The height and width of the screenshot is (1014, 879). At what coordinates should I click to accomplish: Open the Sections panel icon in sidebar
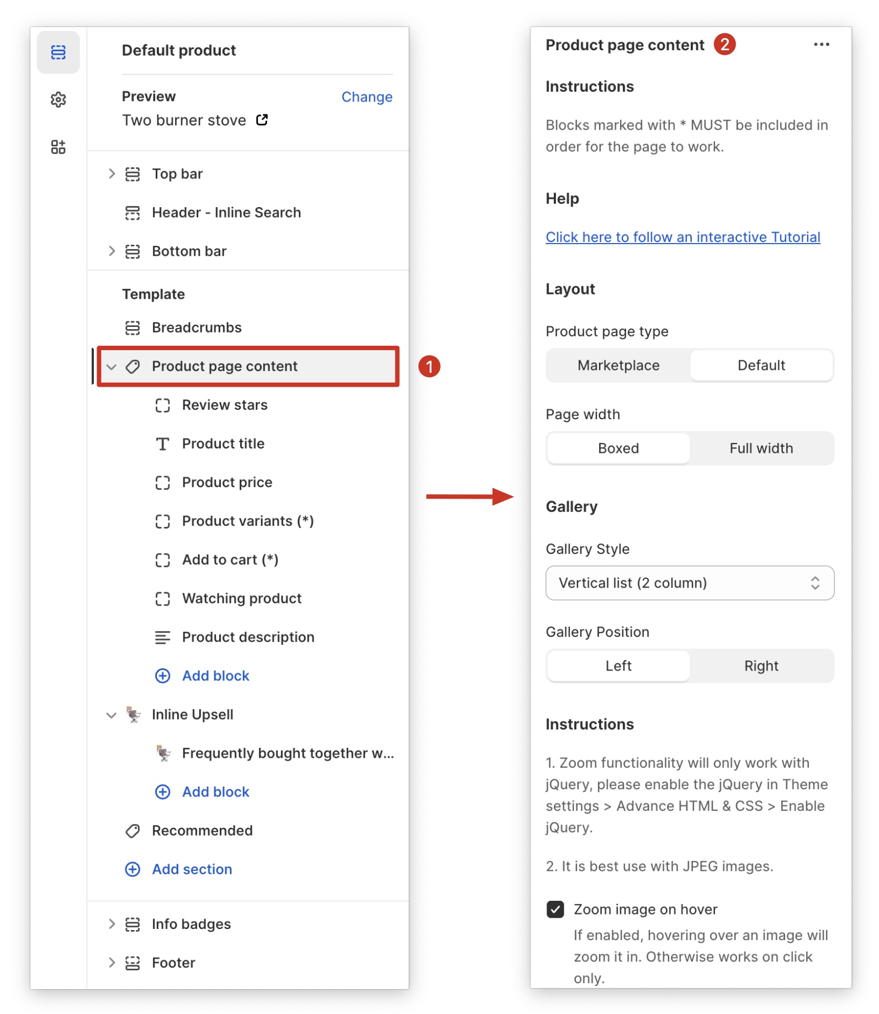click(x=58, y=52)
